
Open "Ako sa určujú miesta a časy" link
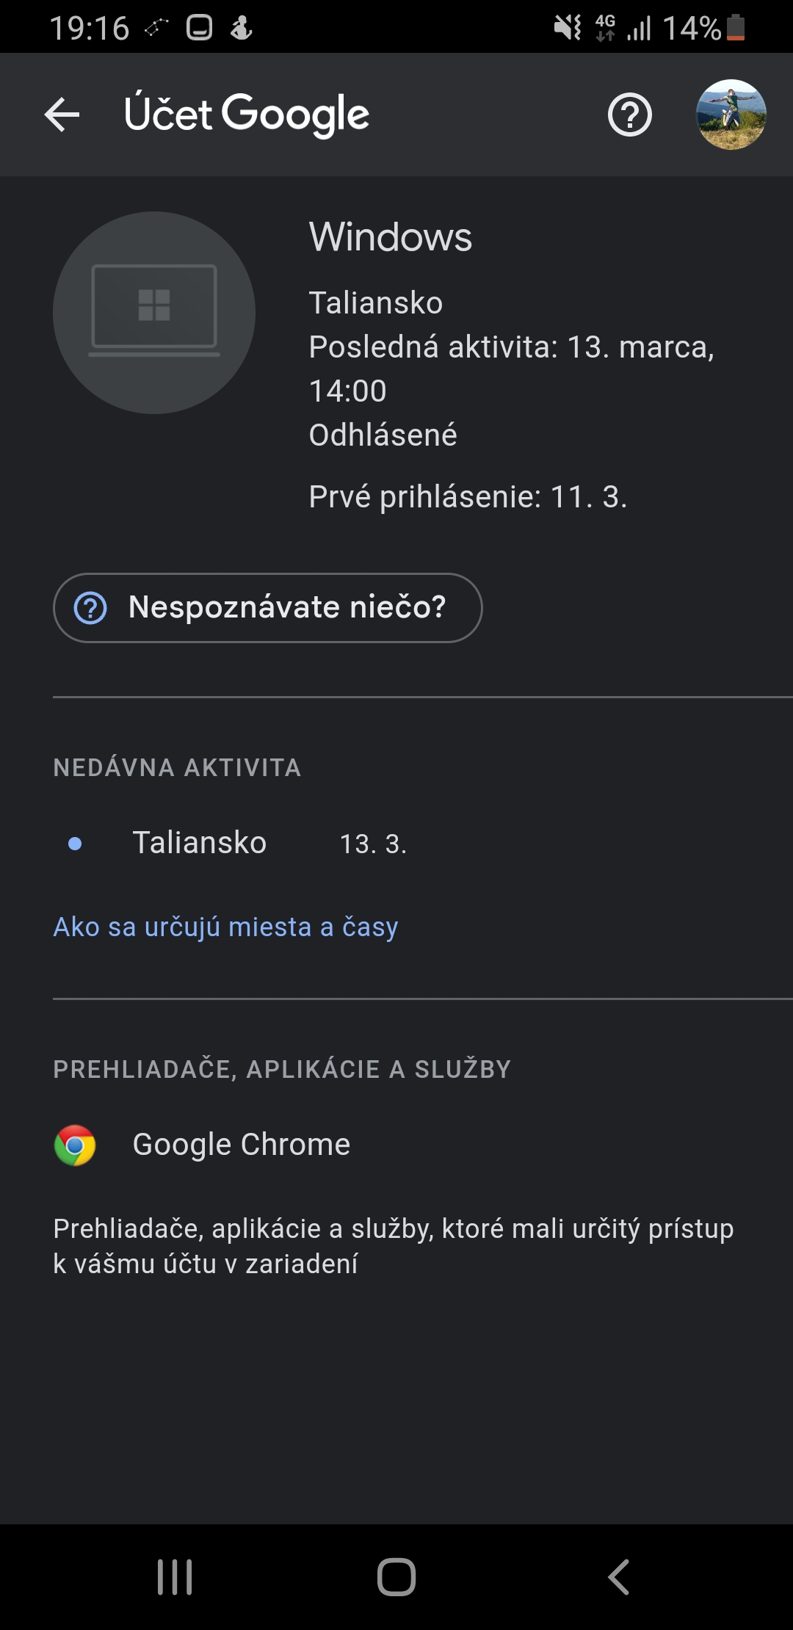click(x=225, y=927)
